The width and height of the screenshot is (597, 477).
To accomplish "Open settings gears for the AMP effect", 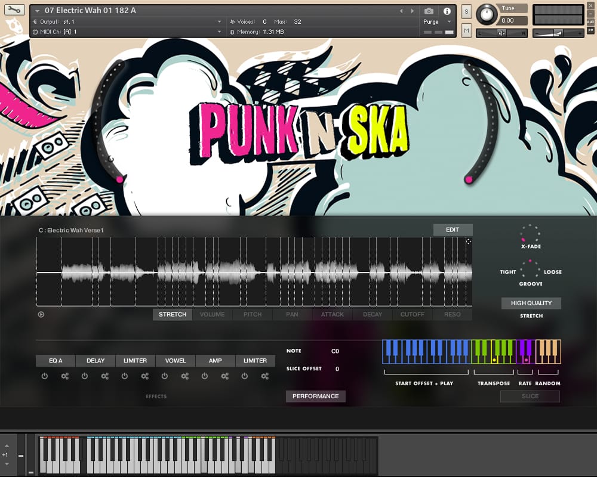I will 225,376.
